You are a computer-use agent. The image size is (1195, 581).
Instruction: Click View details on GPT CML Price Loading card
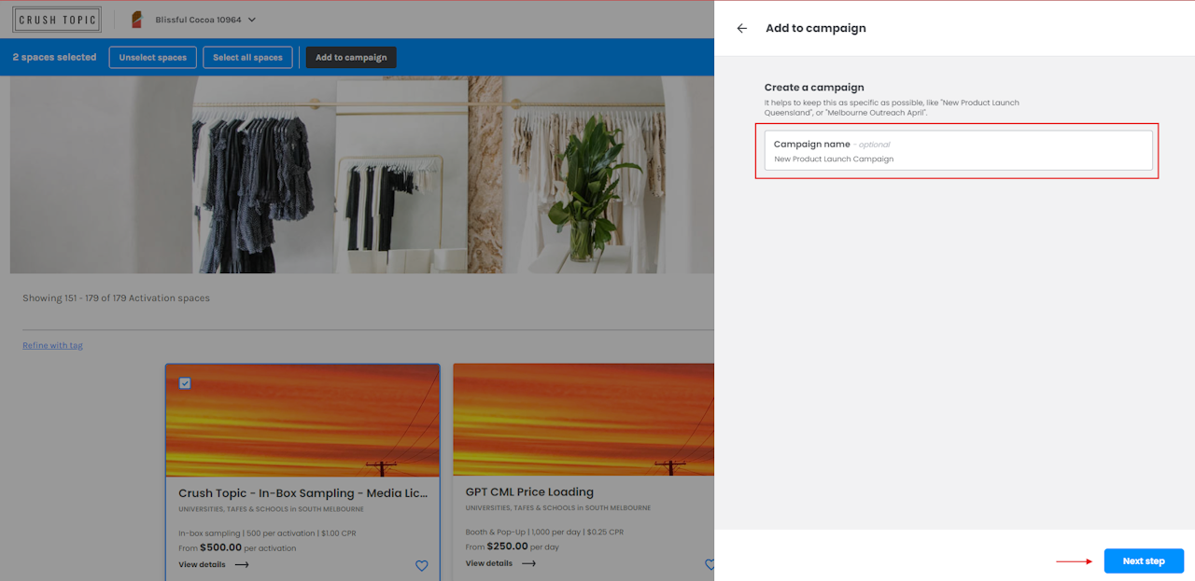[x=500, y=563]
